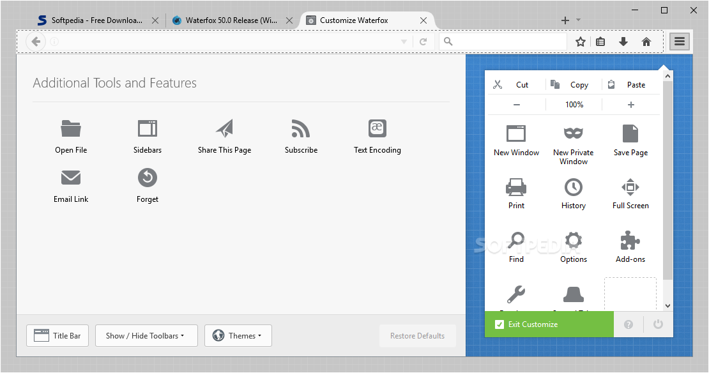Click the reload page icon
This screenshot has height=373, width=709.
(423, 42)
